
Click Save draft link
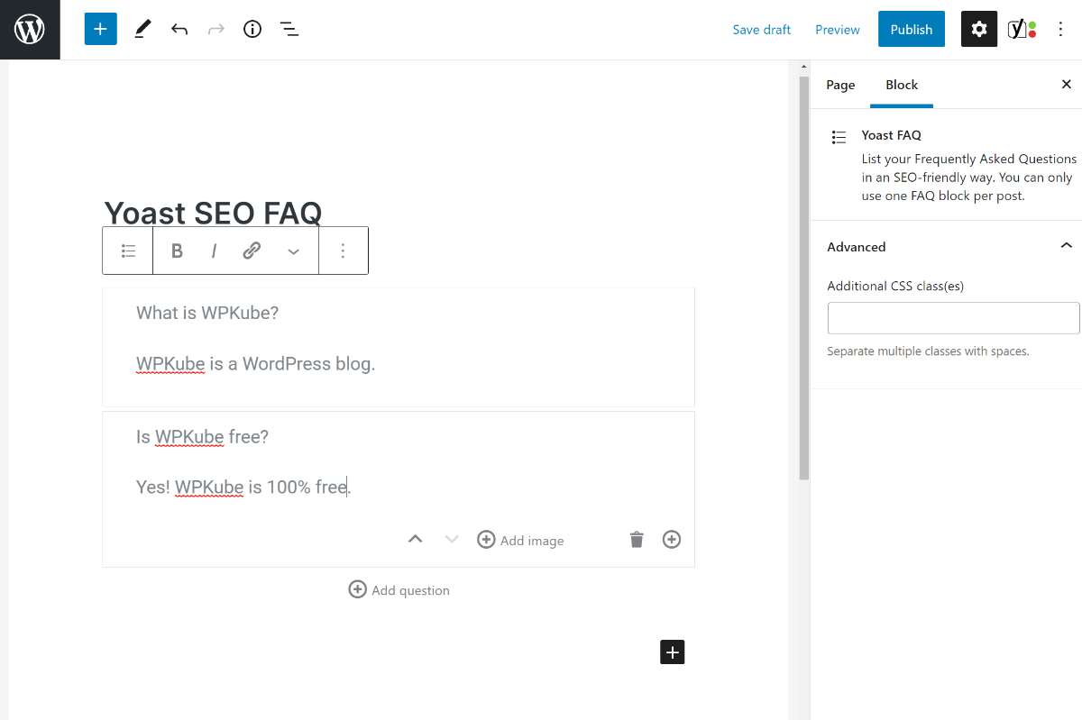[761, 30]
